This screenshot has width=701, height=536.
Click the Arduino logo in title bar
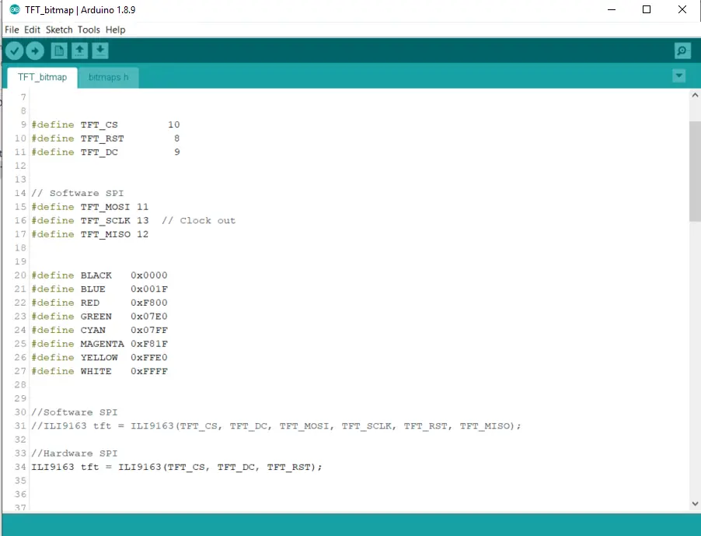[x=15, y=9]
